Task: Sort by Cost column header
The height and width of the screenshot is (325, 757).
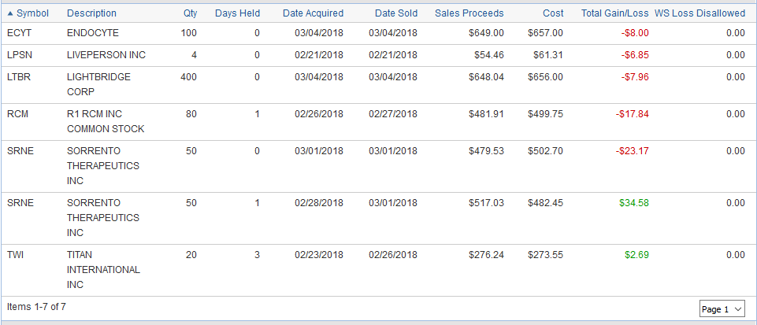Action: click(x=552, y=13)
